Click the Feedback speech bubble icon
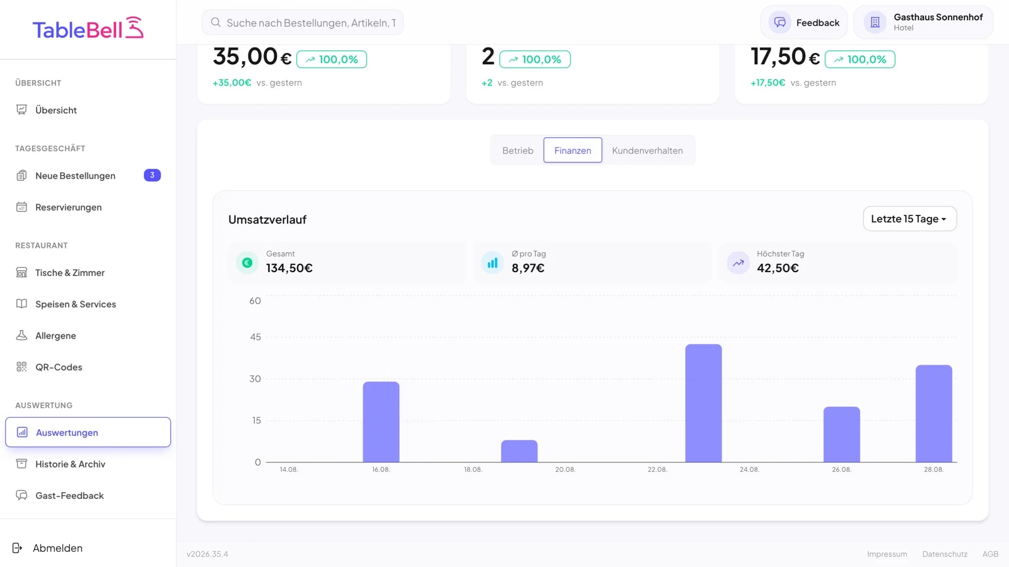The image size is (1009, 567). (x=780, y=23)
